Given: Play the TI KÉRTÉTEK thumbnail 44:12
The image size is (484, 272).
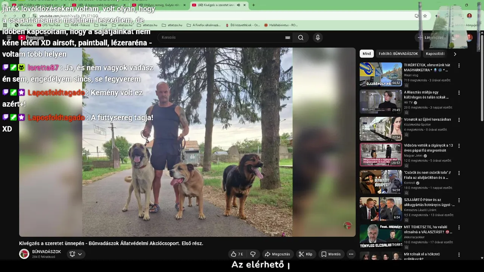Looking at the screenshot, I should tap(381, 74).
